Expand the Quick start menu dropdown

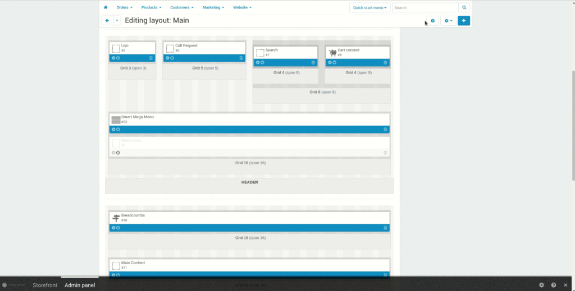pos(369,8)
